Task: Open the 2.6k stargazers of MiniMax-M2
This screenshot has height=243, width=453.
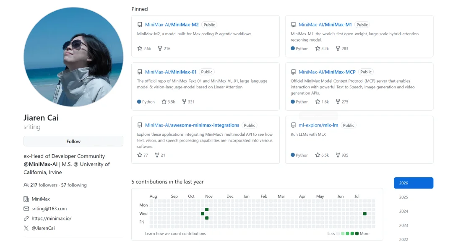Action: pos(144,49)
